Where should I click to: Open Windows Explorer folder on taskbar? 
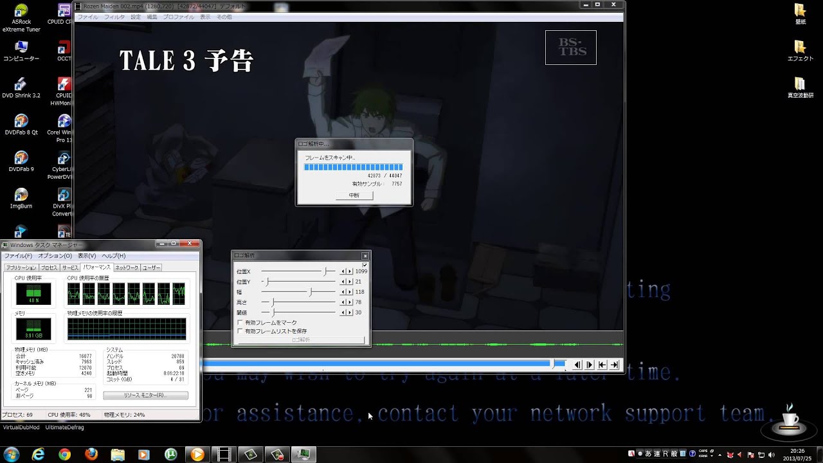[118, 455]
